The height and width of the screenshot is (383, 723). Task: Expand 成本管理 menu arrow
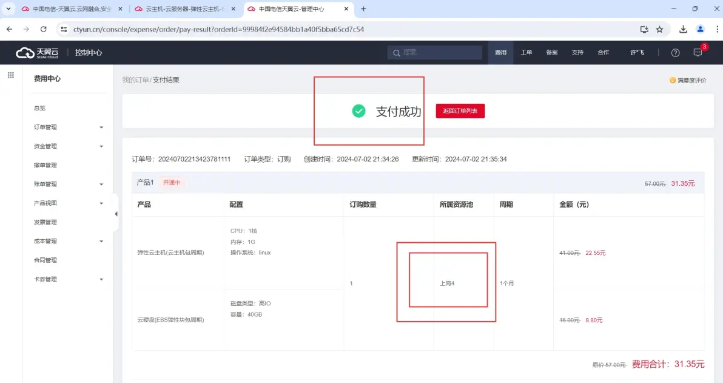point(101,242)
